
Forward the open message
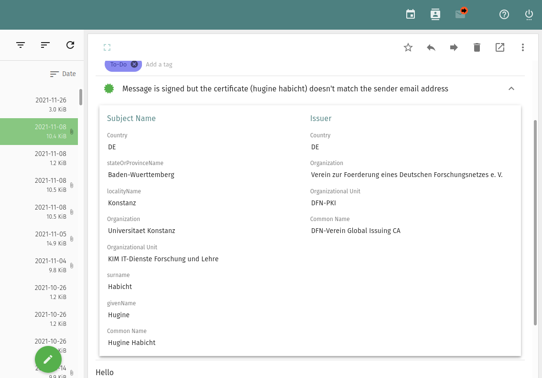click(454, 47)
